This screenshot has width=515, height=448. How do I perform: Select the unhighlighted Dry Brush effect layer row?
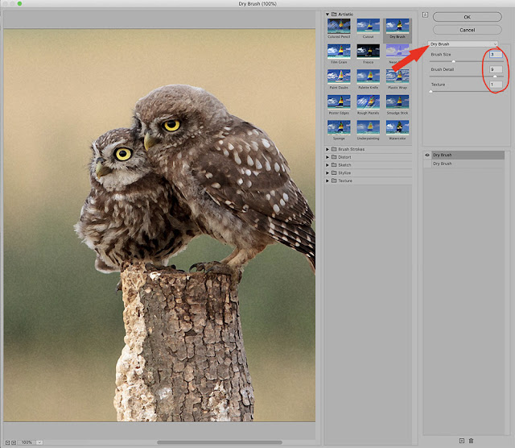point(464,164)
